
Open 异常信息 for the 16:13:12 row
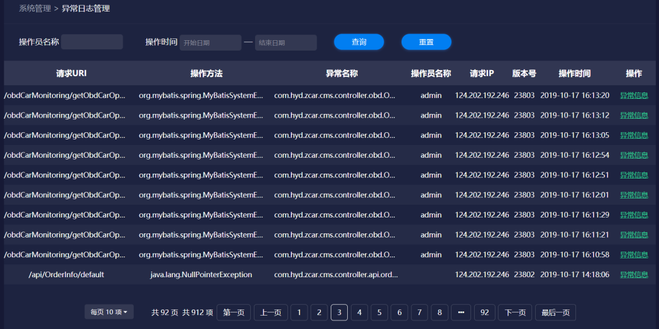[x=634, y=115]
